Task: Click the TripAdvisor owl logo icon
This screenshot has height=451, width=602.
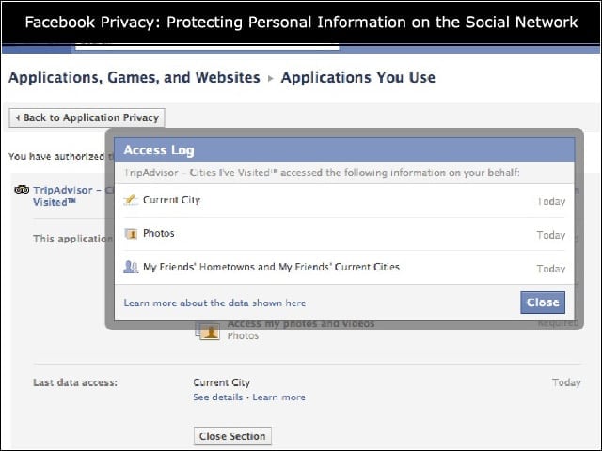Action: pos(22,190)
